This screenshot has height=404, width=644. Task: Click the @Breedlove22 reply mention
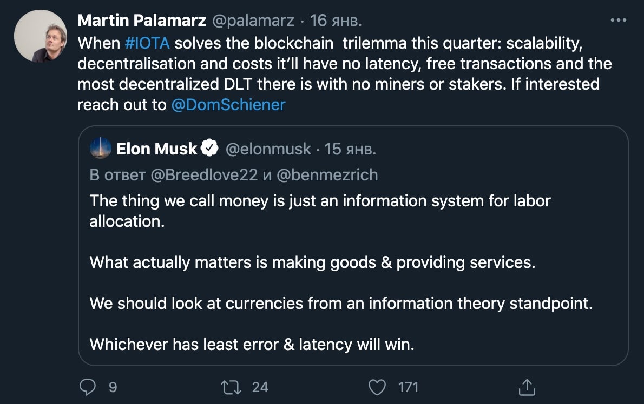[x=204, y=175]
